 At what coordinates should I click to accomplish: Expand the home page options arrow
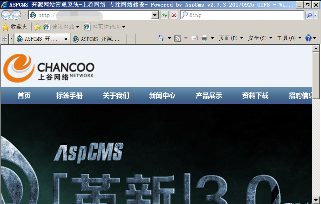[x=169, y=38]
